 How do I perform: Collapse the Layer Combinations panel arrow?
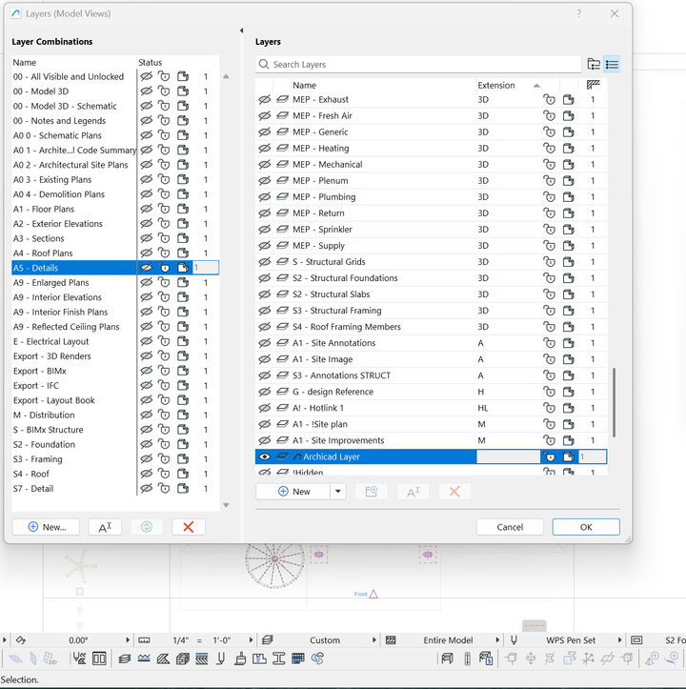(241, 30)
